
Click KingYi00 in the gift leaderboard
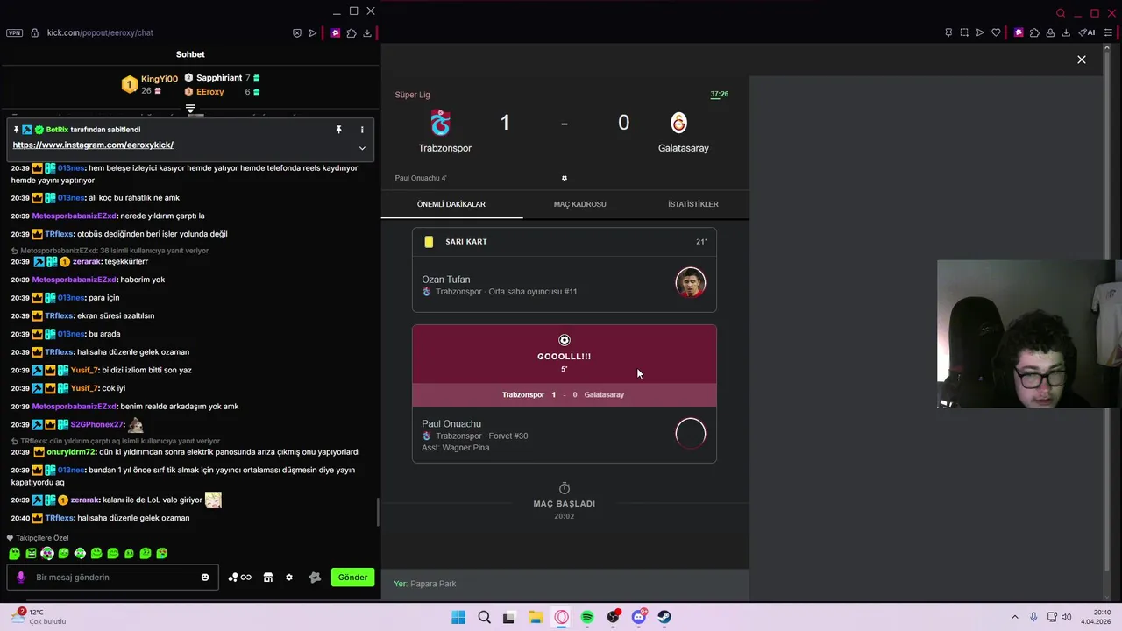160,79
